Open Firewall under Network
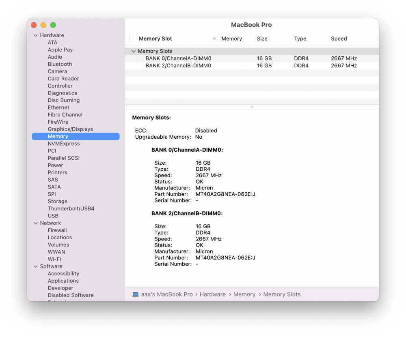 [57, 230]
